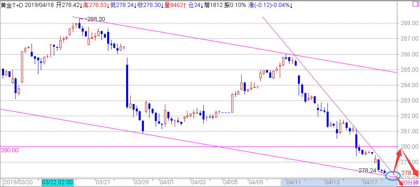Click the 282.00 price axis label
This screenshot has width=420, height=187.
pyautogui.click(x=409, y=116)
